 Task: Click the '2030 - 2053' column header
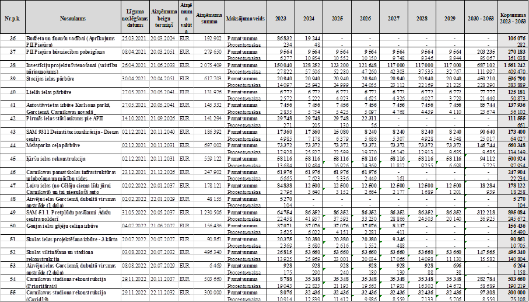pos(481,18)
